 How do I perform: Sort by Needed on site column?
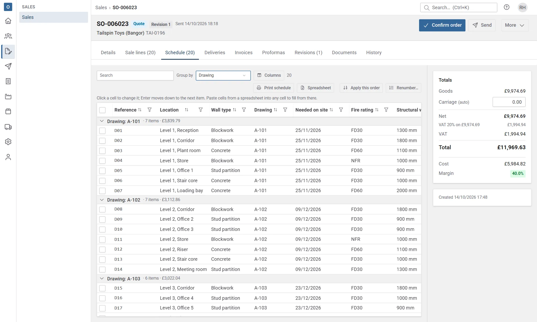[331, 110]
